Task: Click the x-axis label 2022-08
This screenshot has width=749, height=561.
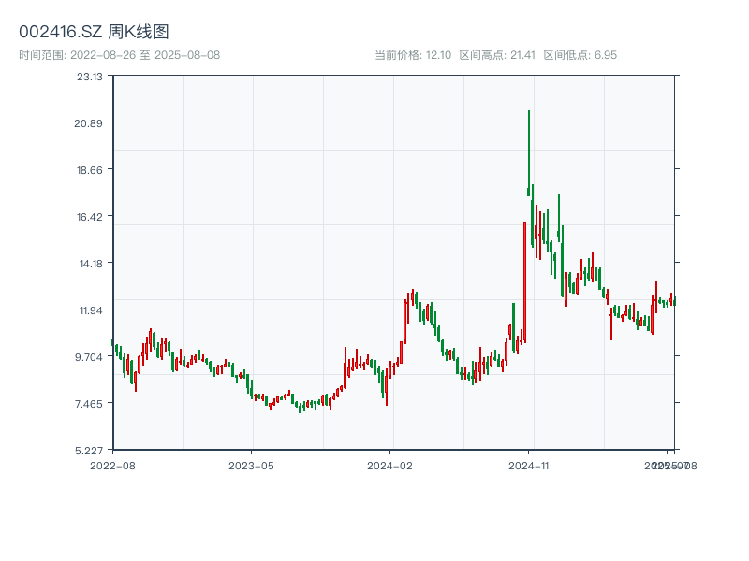Action: tap(112, 466)
